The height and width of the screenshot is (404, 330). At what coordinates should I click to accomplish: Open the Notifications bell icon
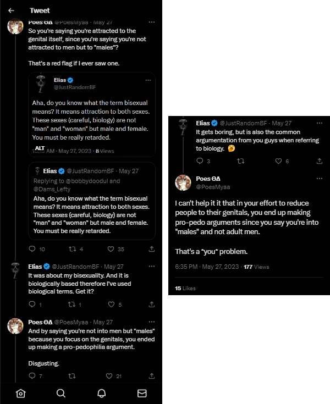[101, 393]
